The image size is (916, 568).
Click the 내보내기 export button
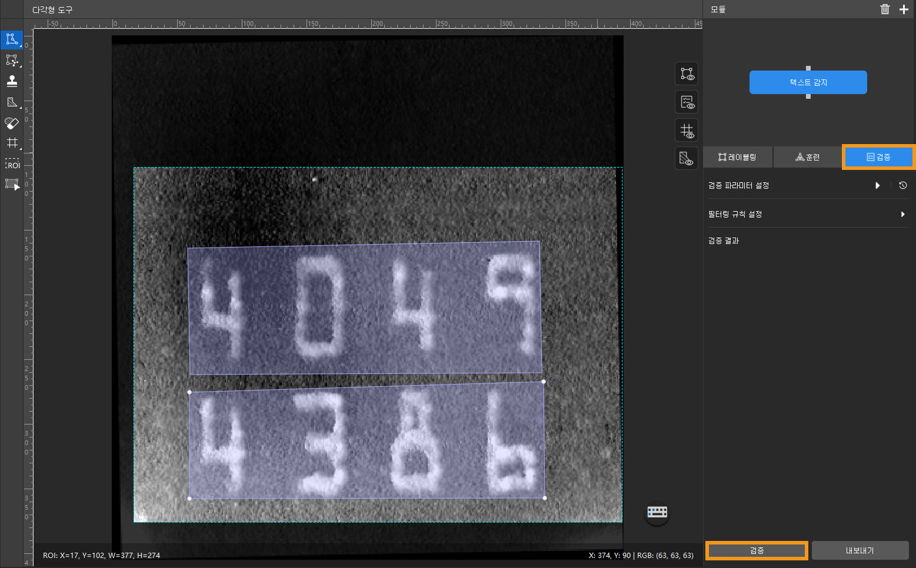click(x=860, y=550)
